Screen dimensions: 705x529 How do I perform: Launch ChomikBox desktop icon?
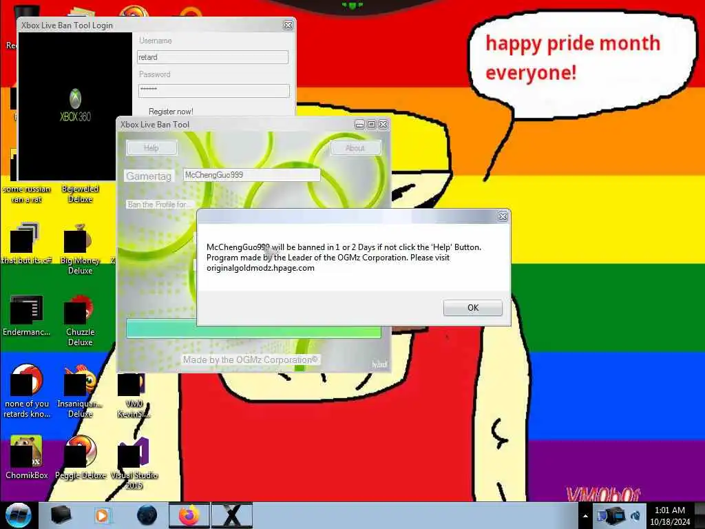[x=27, y=457]
